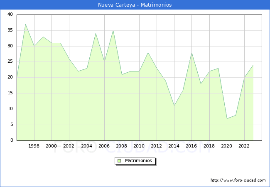
Task: Click the 2010 x-axis year label
Action: tap(139, 146)
